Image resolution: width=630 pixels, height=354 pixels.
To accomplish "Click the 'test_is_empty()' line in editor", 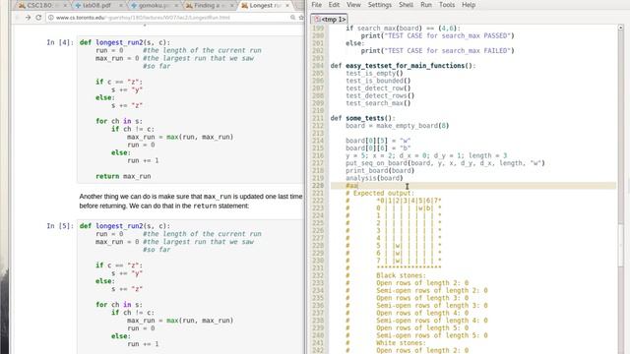I will 374,73.
